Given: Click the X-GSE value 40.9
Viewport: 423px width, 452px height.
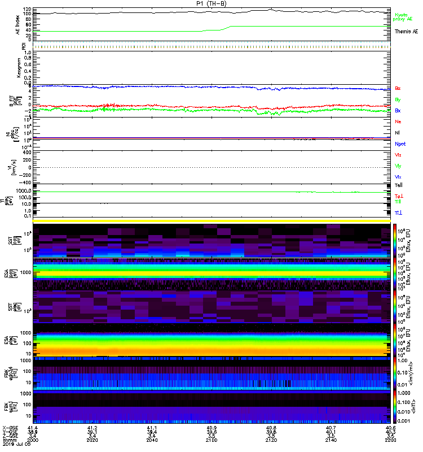Looking at the screenshot, I should pos(211,428).
